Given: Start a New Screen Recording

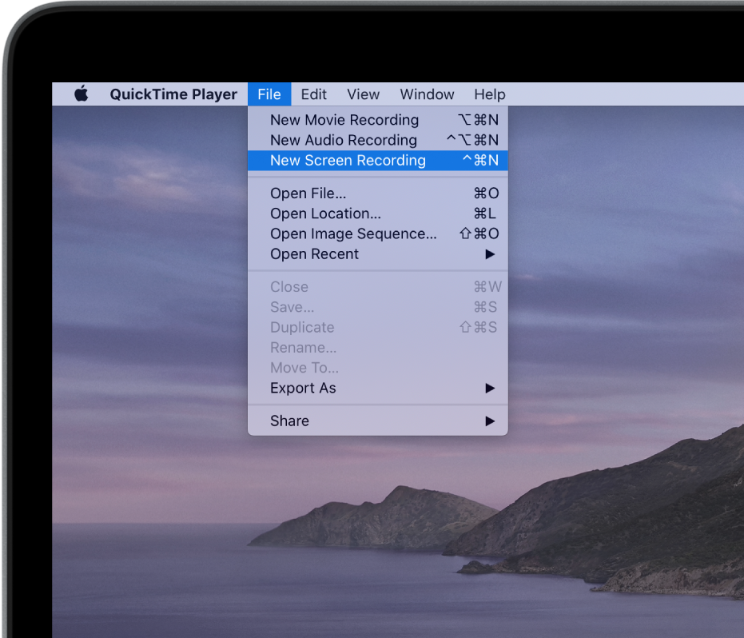Looking at the screenshot, I should tap(348, 161).
